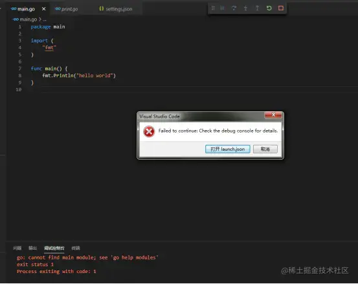Stop the debug session
This screenshot has height=284, width=358.
[x=281, y=8]
